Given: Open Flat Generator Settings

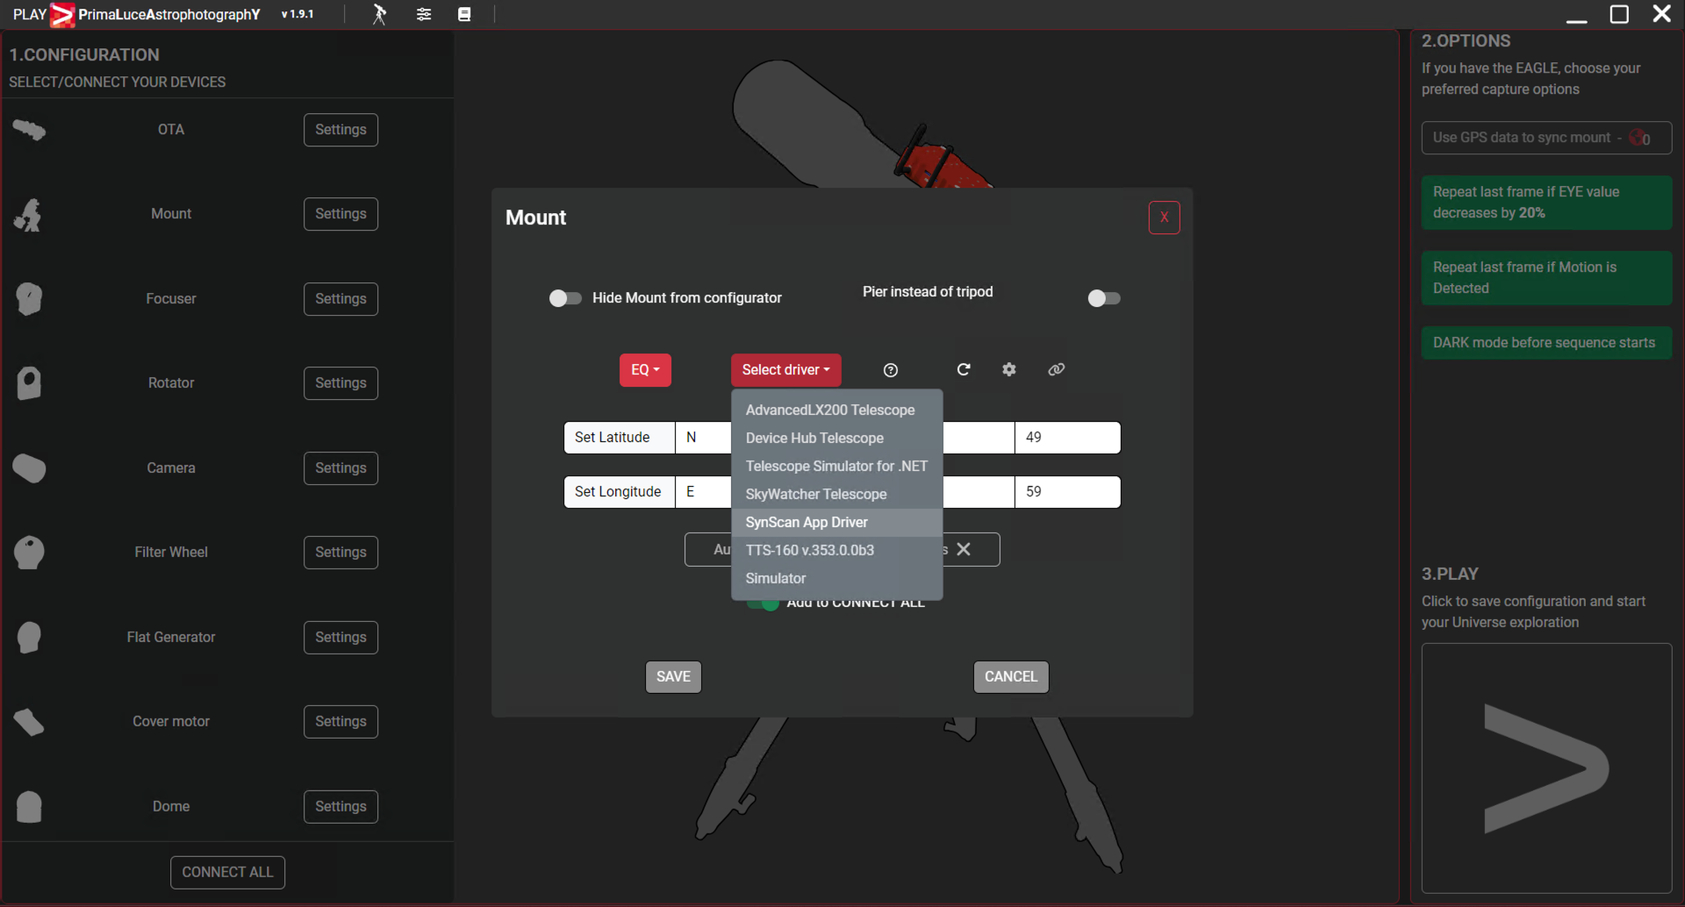Looking at the screenshot, I should pyautogui.click(x=341, y=638).
